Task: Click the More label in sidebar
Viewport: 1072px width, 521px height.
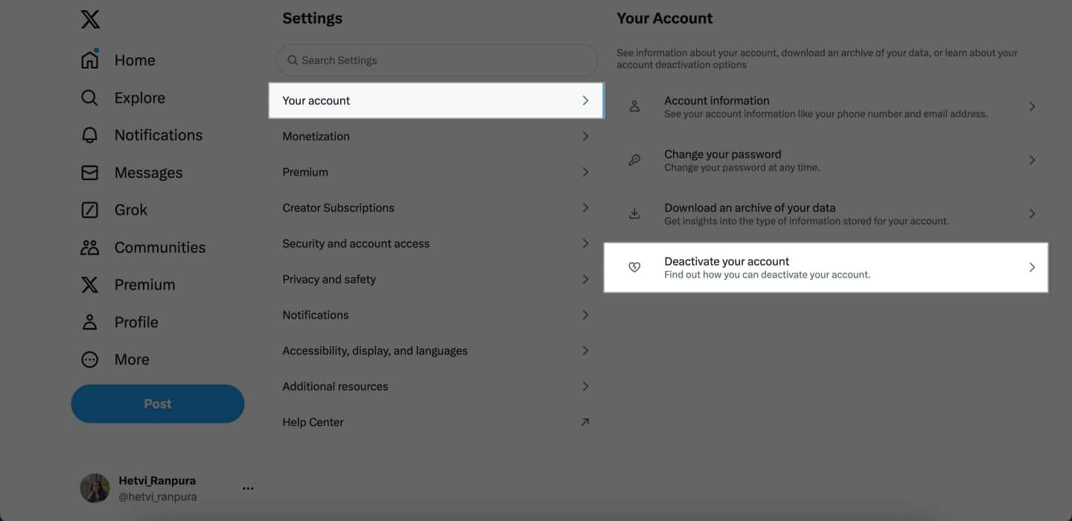Action: click(x=132, y=359)
